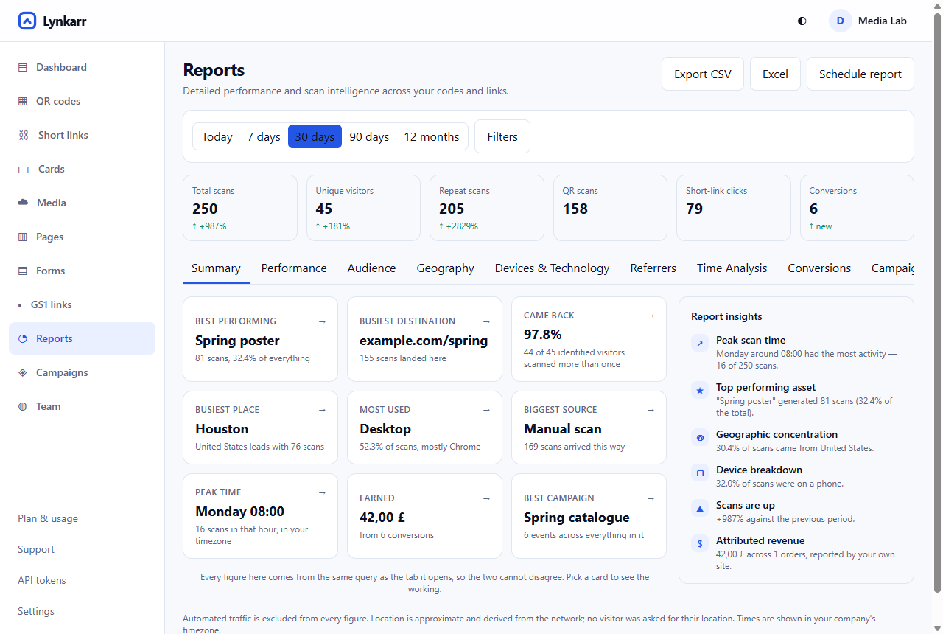
Task: Switch to the Geography tab
Action: click(x=445, y=268)
